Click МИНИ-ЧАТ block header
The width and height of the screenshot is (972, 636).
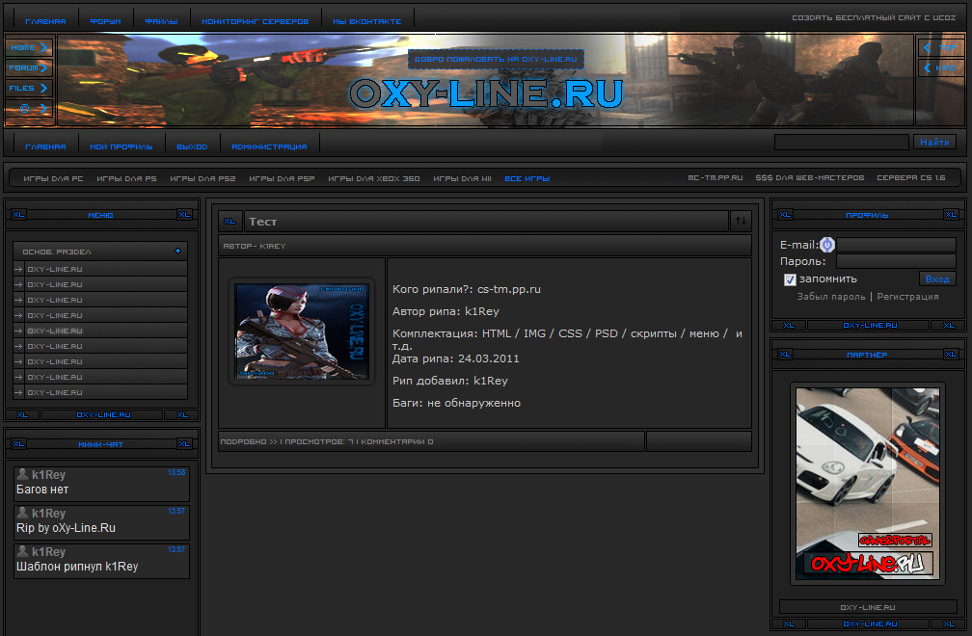point(100,444)
